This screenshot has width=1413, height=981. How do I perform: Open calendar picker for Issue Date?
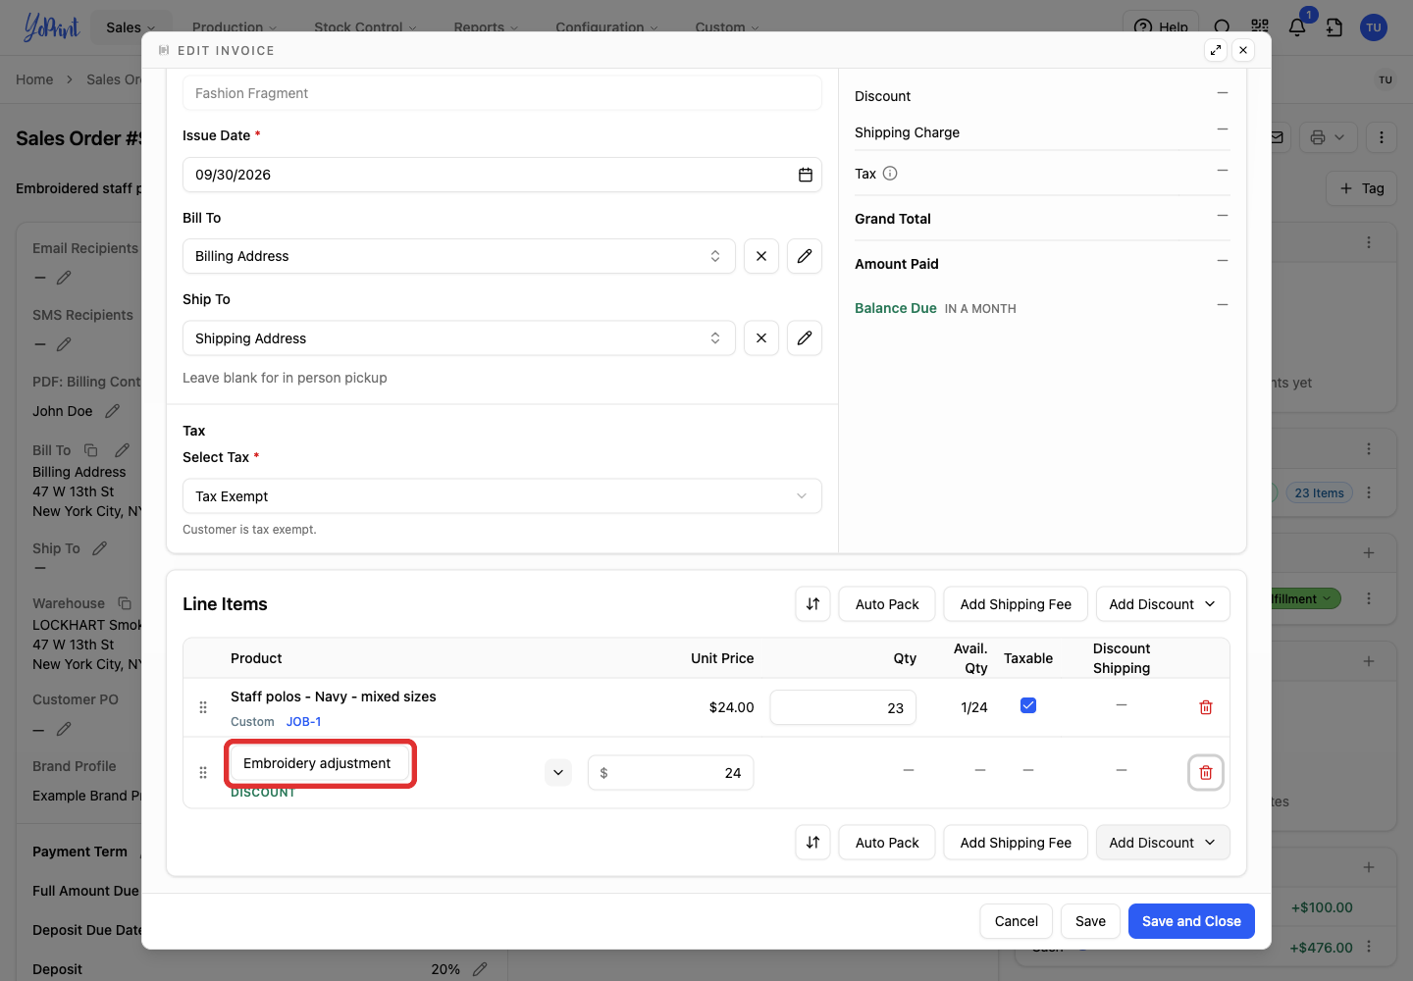805,175
